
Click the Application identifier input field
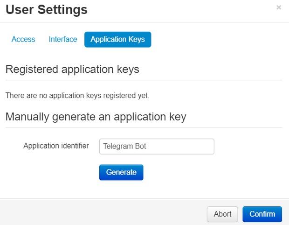pyautogui.click(x=157, y=147)
